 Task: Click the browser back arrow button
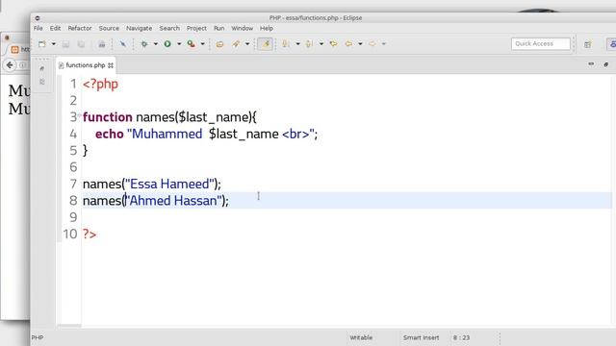10,64
